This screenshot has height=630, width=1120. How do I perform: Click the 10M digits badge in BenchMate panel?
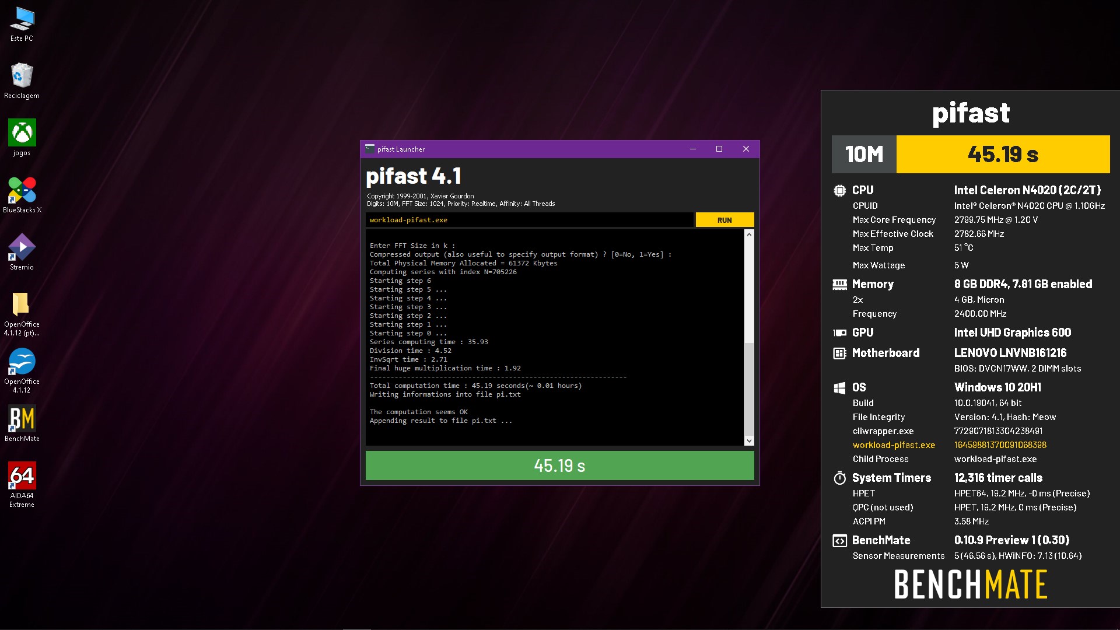coord(864,155)
